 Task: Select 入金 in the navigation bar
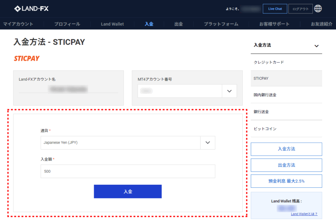[x=149, y=24]
